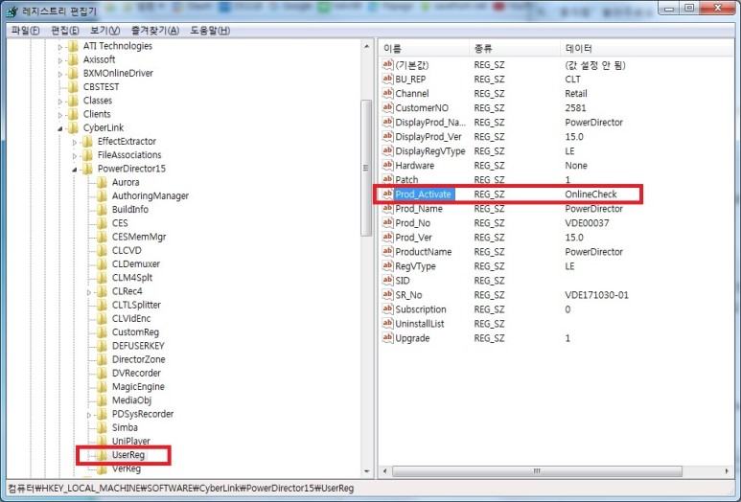Click the CLDemuxer folder icon

click(x=102, y=264)
